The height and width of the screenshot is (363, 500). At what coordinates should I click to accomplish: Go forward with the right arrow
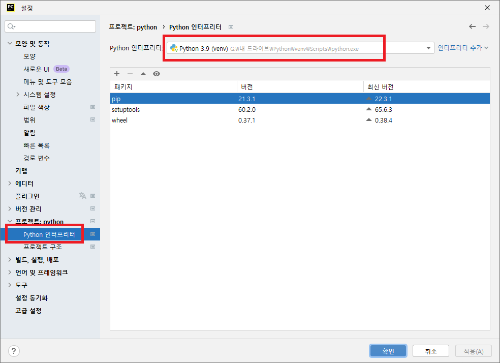[486, 26]
